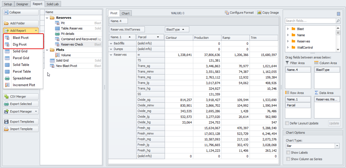346x168 pixels.
Task: Toggle the Show Labels checkbox
Action: coord(288,152)
